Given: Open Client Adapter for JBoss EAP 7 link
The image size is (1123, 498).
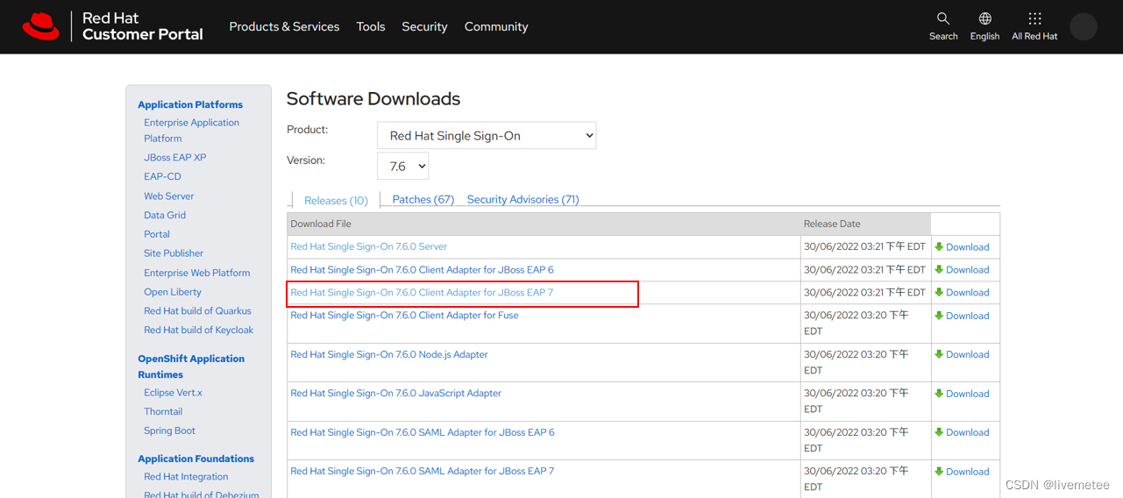Looking at the screenshot, I should [x=422, y=292].
